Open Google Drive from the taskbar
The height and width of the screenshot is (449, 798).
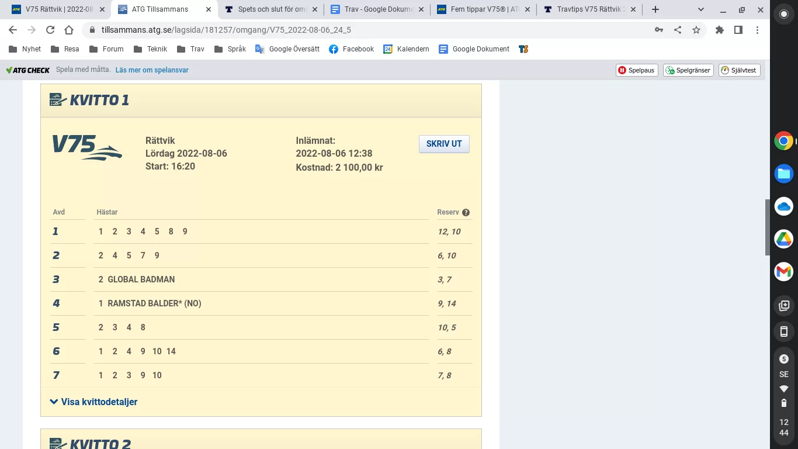[x=783, y=239]
